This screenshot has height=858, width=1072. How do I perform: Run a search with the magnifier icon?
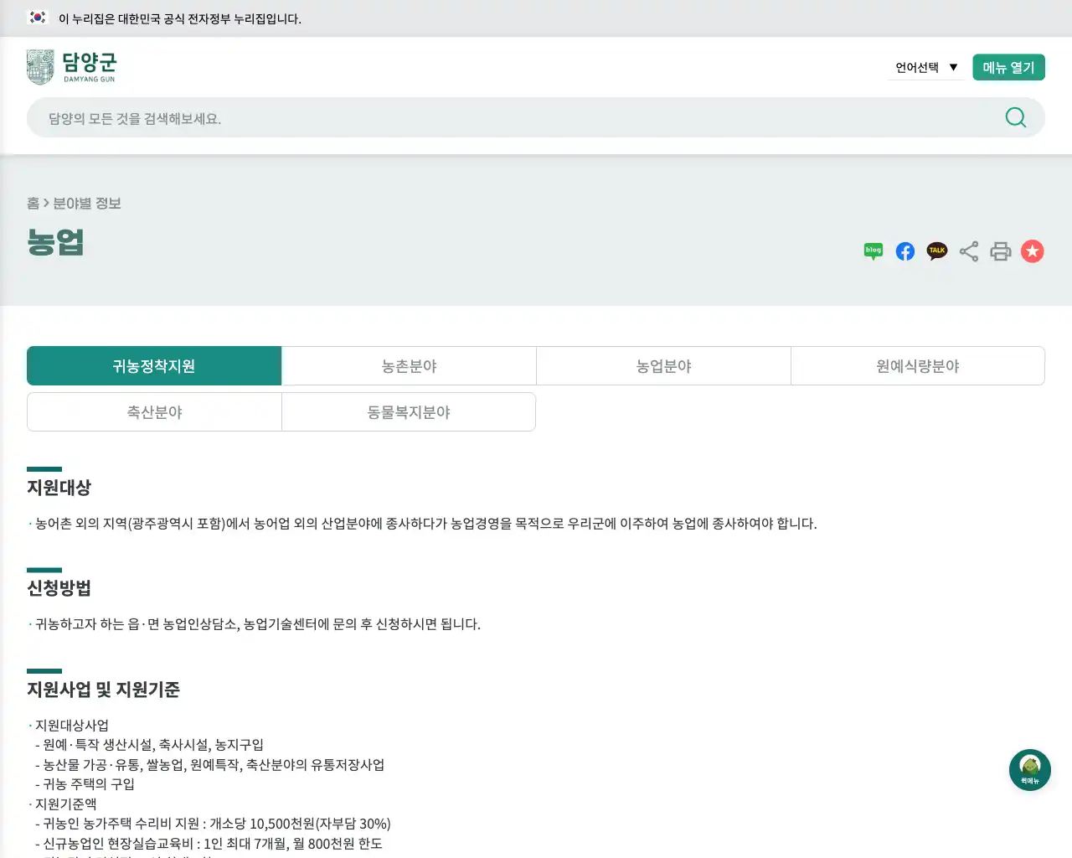(x=1015, y=117)
